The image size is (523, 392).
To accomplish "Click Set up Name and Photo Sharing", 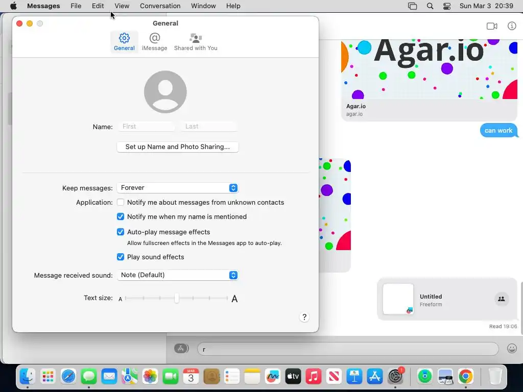I will 177,146.
